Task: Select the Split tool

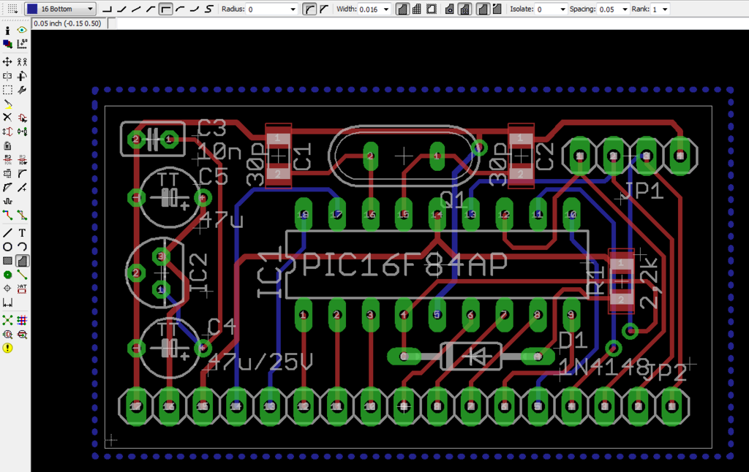Action: coord(7,188)
